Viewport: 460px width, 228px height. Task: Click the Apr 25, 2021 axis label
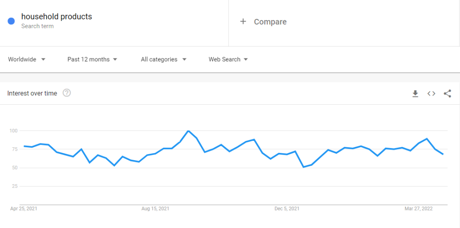click(x=24, y=209)
